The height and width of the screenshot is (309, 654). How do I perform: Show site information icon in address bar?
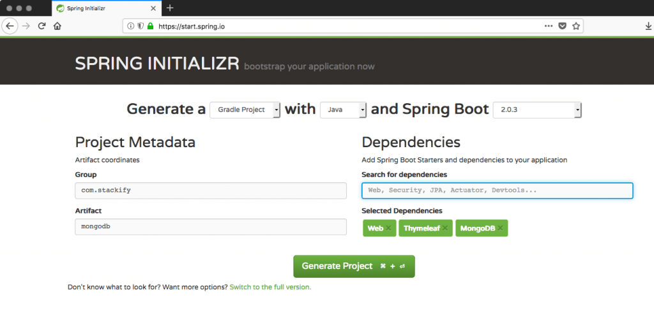[x=130, y=25]
